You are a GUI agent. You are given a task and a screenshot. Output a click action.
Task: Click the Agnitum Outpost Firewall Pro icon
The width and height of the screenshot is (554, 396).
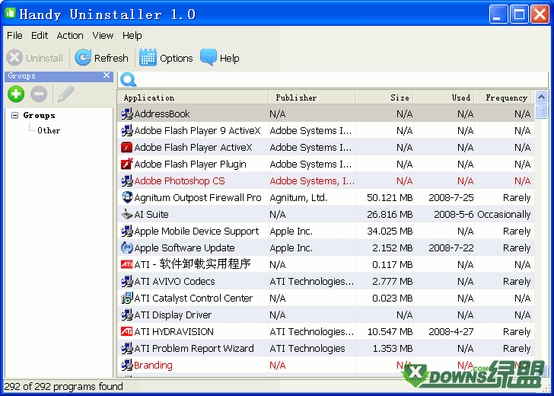point(127,197)
